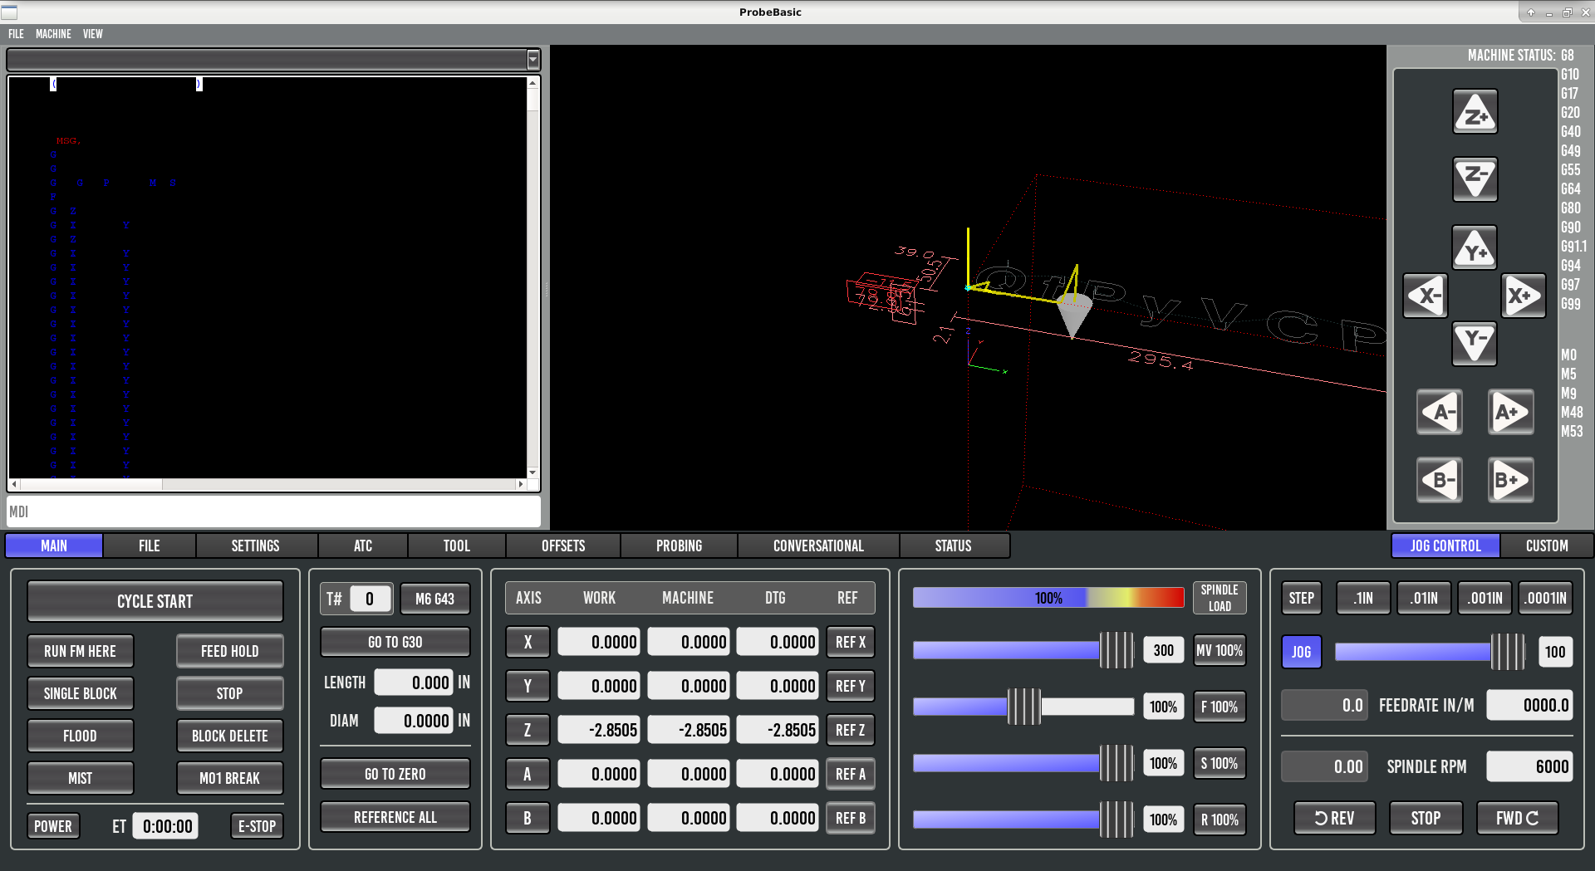Image resolution: width=1595 pixels, height=871 pixels.
Task: Open the FILE menu
Action: [16, 34]
